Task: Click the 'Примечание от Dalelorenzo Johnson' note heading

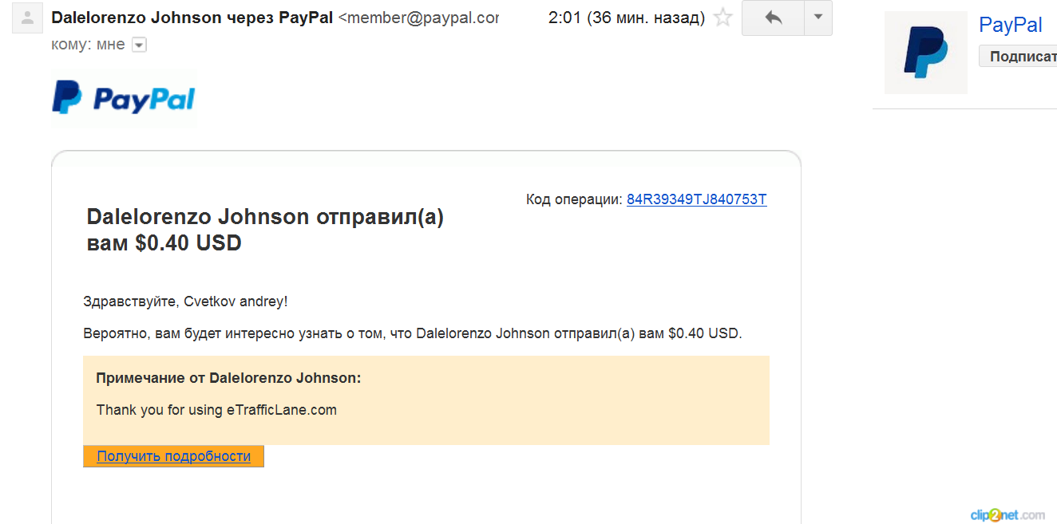Action: coord(228,378)
